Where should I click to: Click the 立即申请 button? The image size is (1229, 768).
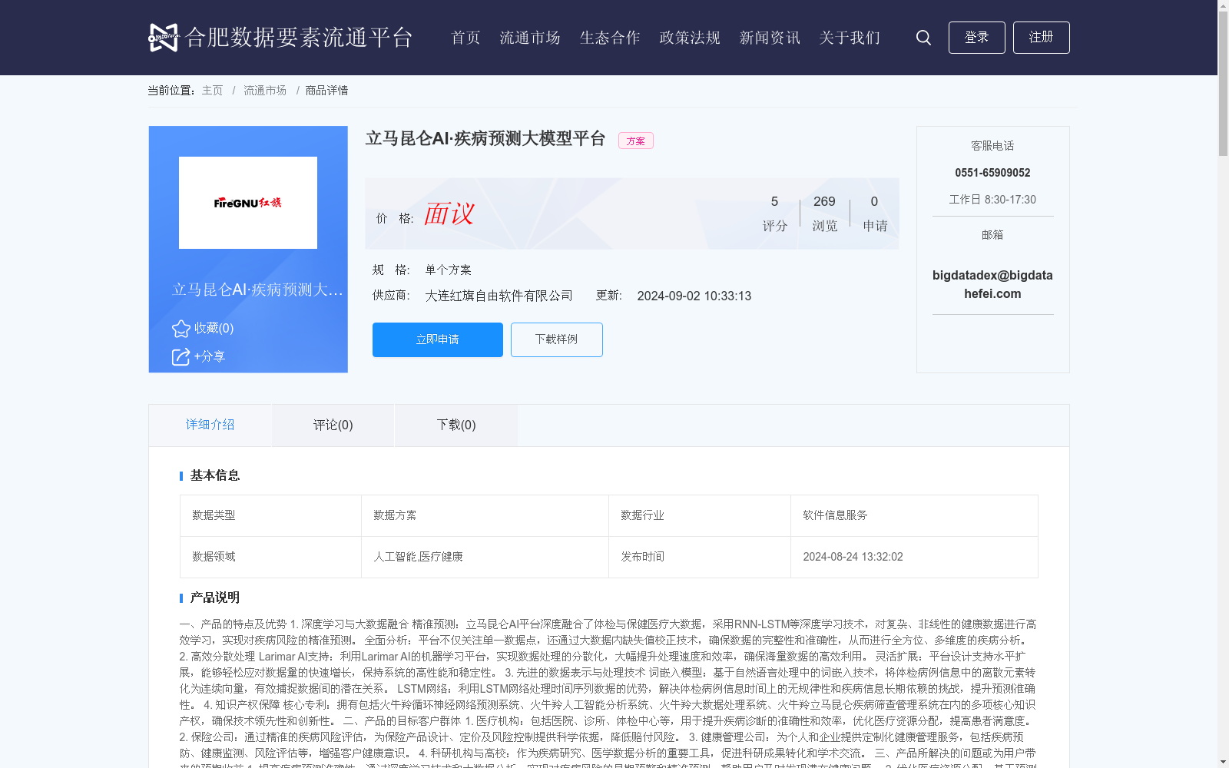438,339
